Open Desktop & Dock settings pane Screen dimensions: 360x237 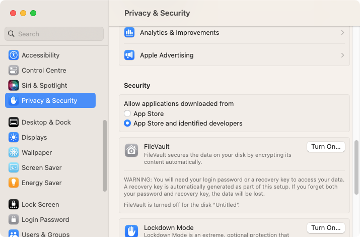pyautogui.click(x=50, y=123)
